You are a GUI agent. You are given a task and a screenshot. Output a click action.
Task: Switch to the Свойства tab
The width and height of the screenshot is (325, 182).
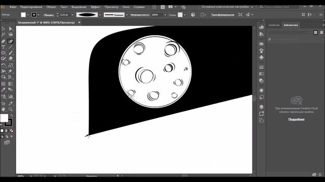(x=274, y=25)
